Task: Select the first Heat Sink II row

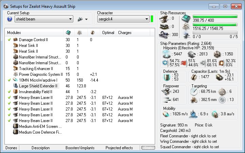Action: [x=80, y=46]
